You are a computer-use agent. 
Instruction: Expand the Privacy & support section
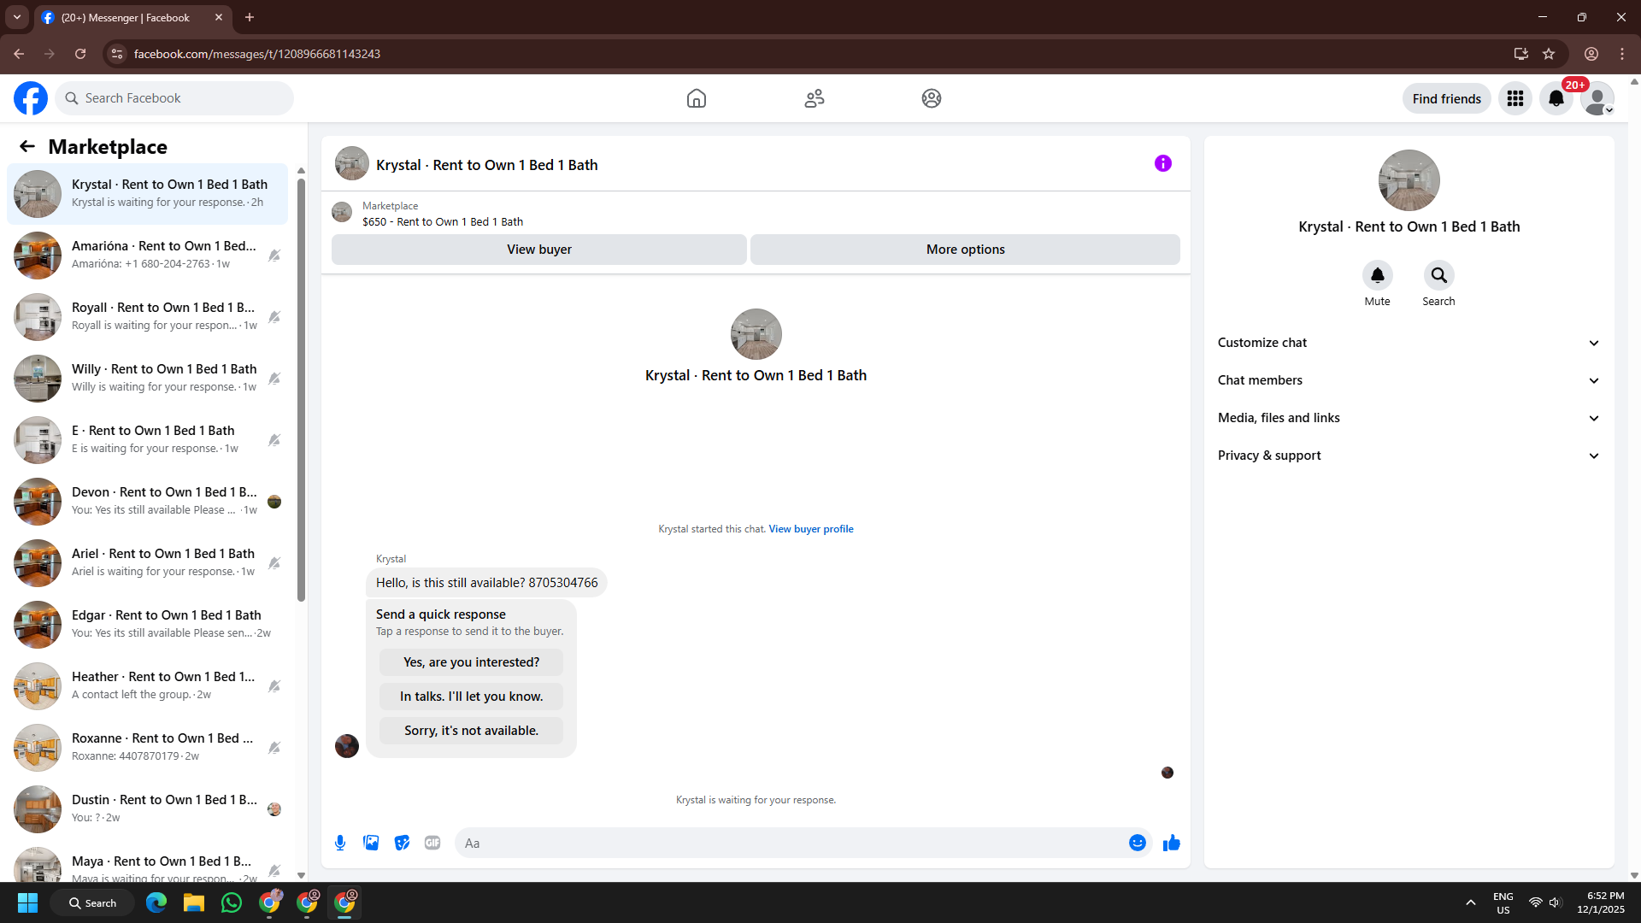(1409, 456)
